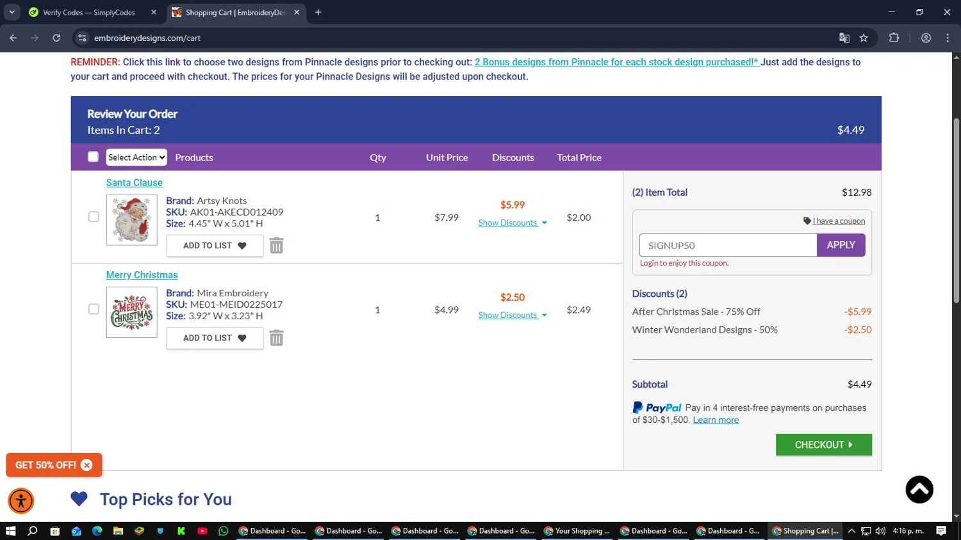Open Chrome three-dot menu

[948, 38]
